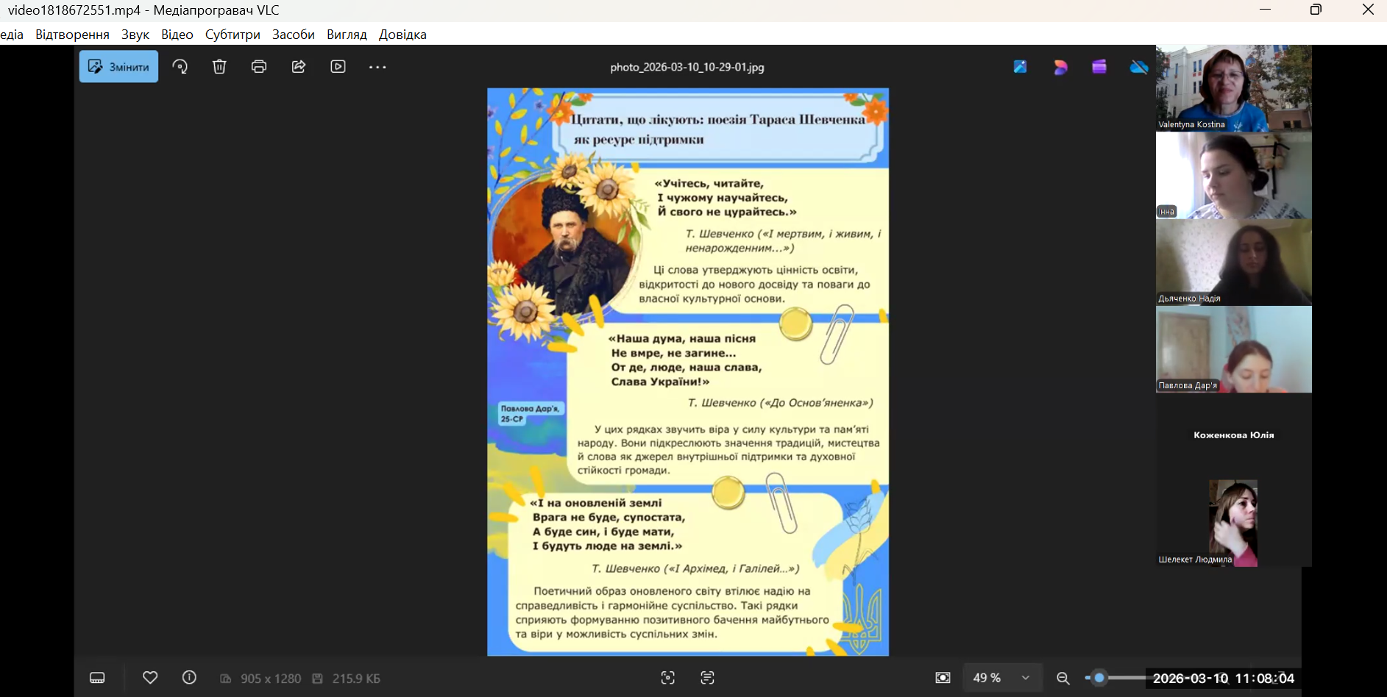1387x697 pixels.
Task: Toggle the filmstrip view icon
Action: click(x=97, y=678)
